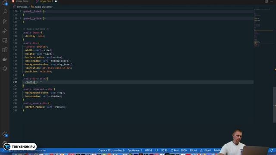The image size is (276, 155).
Task: Expand the folded .panel__label rule
Action: pyautogui.click(x=20, y=12)
